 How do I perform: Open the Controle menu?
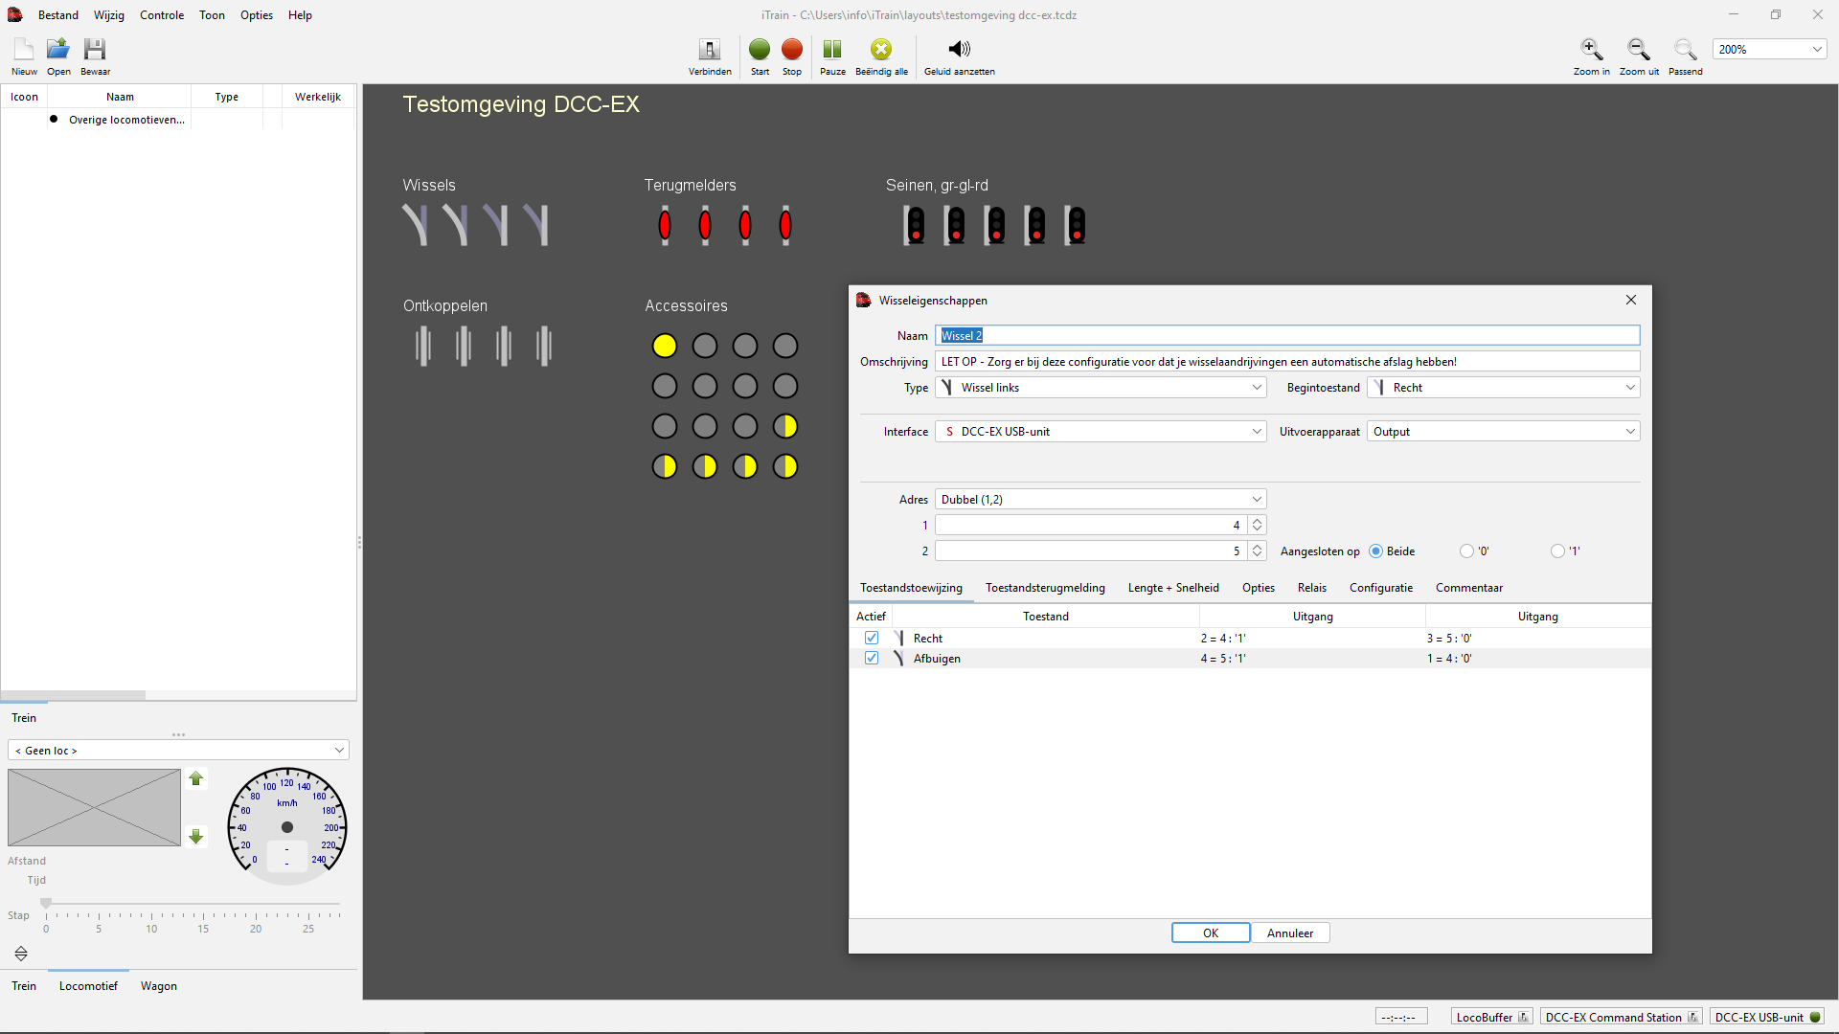[x=161, y=15]
